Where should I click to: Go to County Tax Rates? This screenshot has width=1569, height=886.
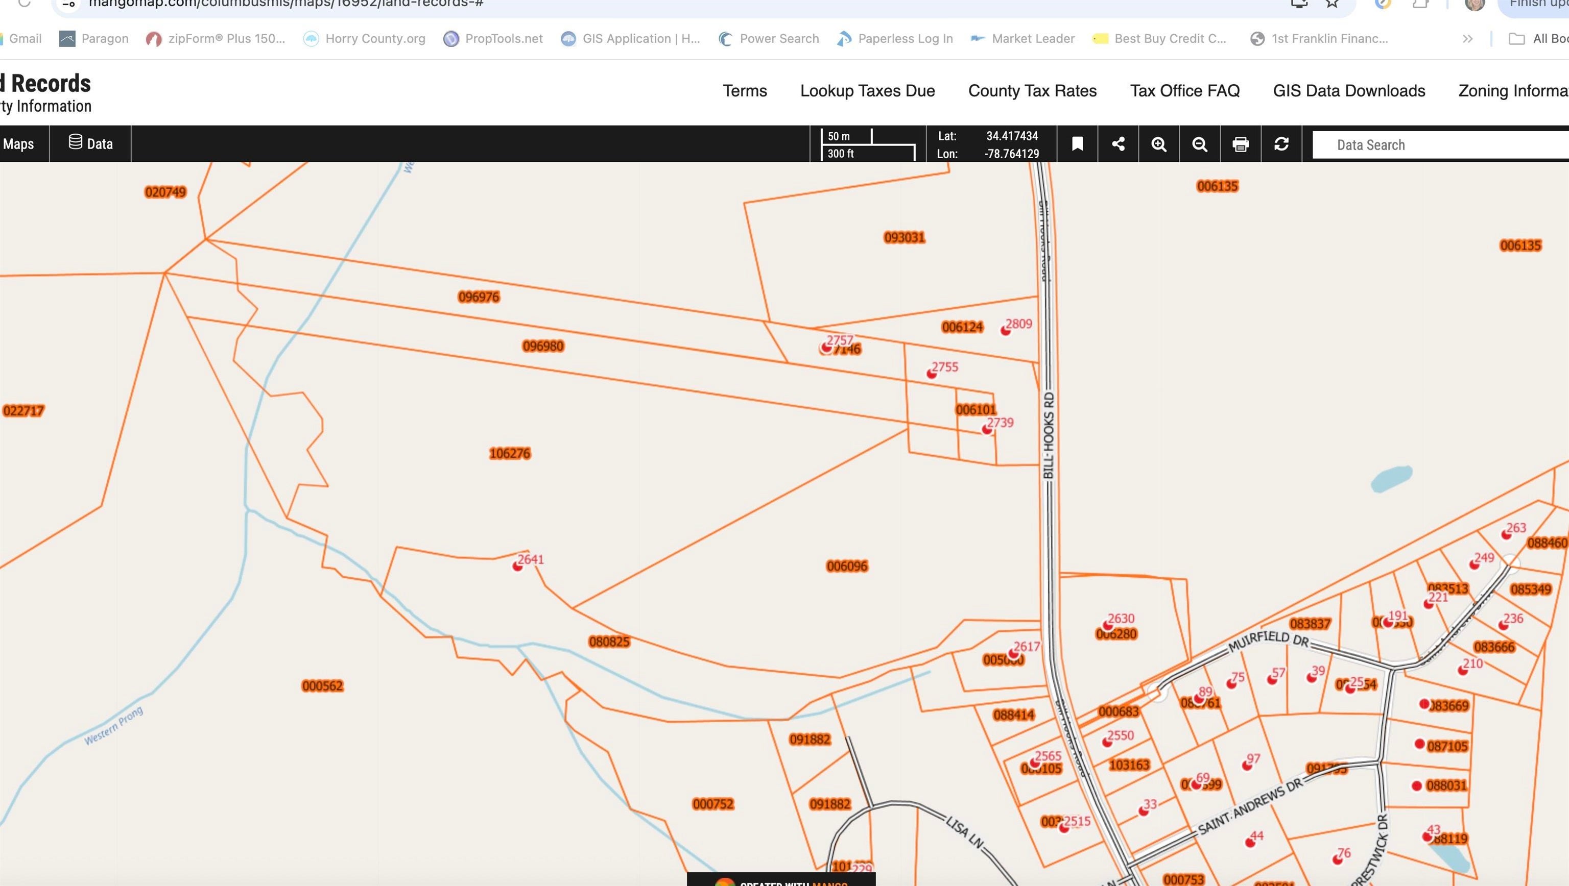(1032, 91)
